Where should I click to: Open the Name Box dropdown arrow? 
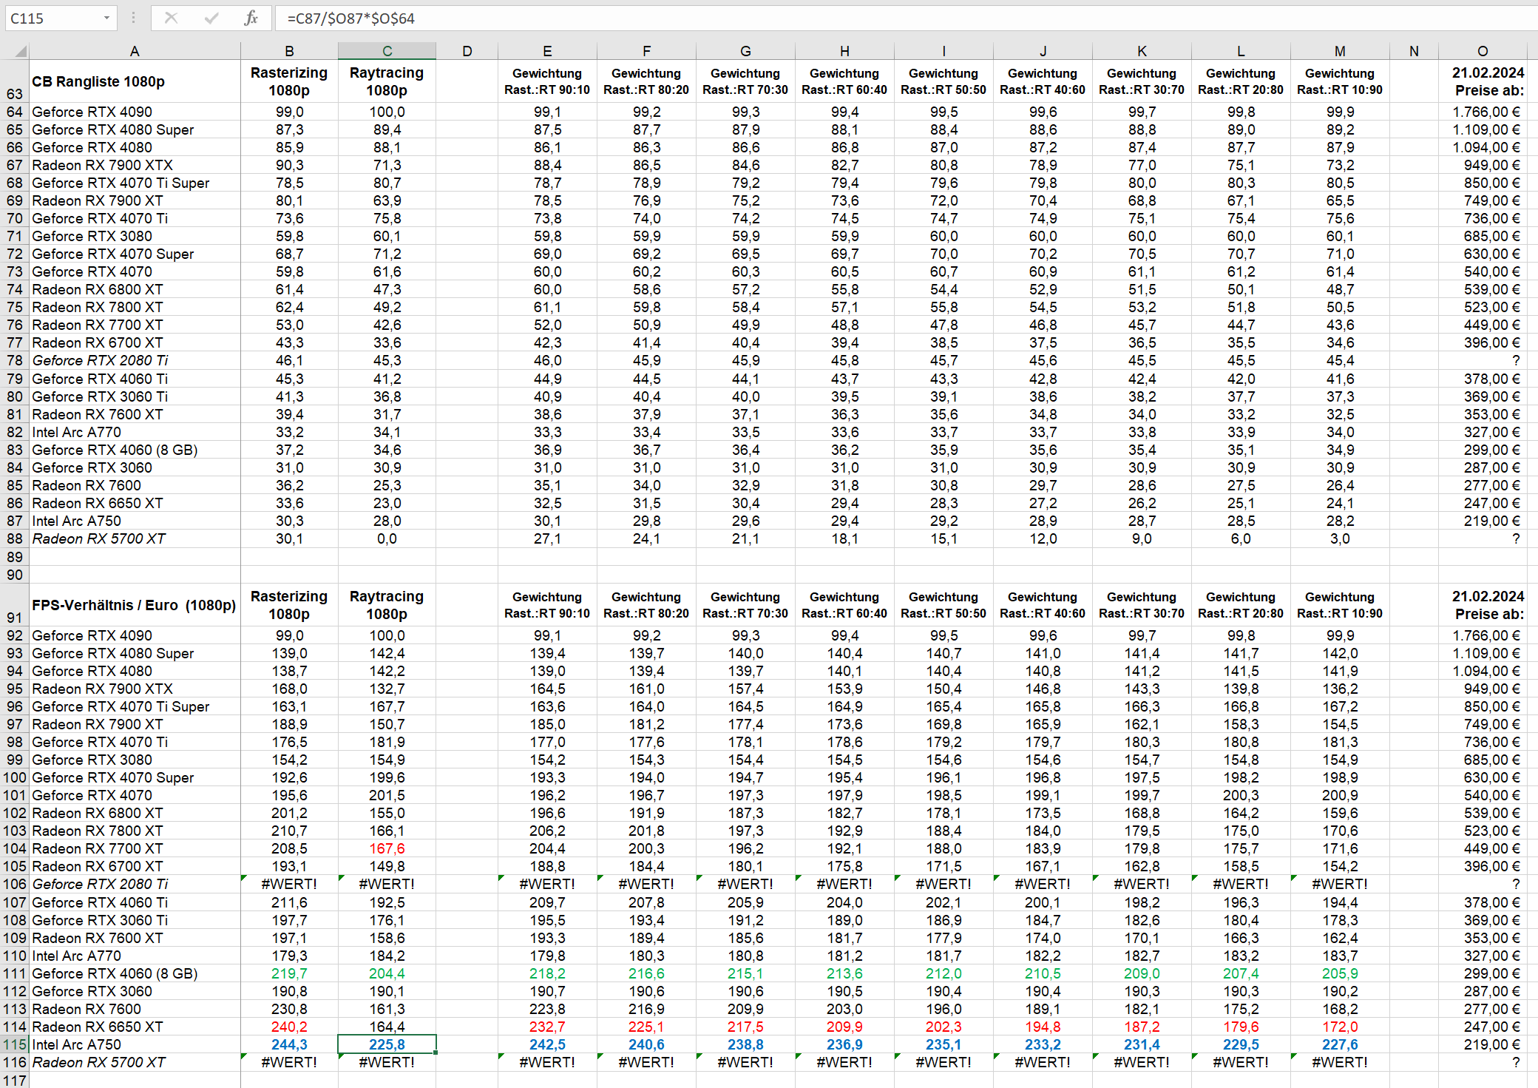coord(106,18)
